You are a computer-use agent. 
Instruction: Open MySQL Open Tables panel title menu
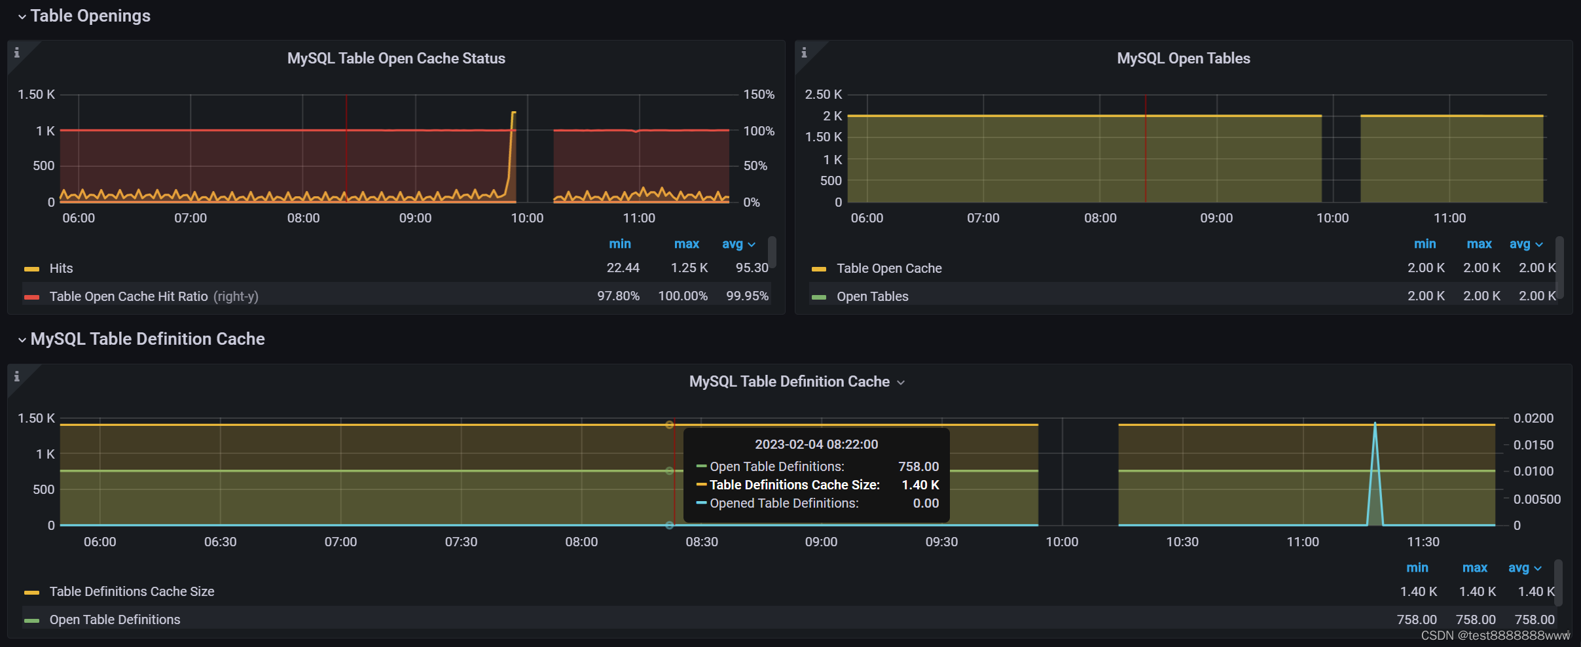tap(1184, 58)
